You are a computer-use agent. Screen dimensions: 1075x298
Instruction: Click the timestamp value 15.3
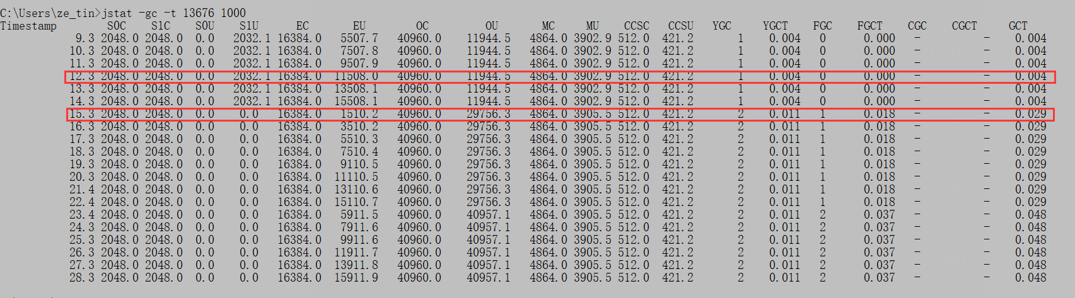pos(82,114)
